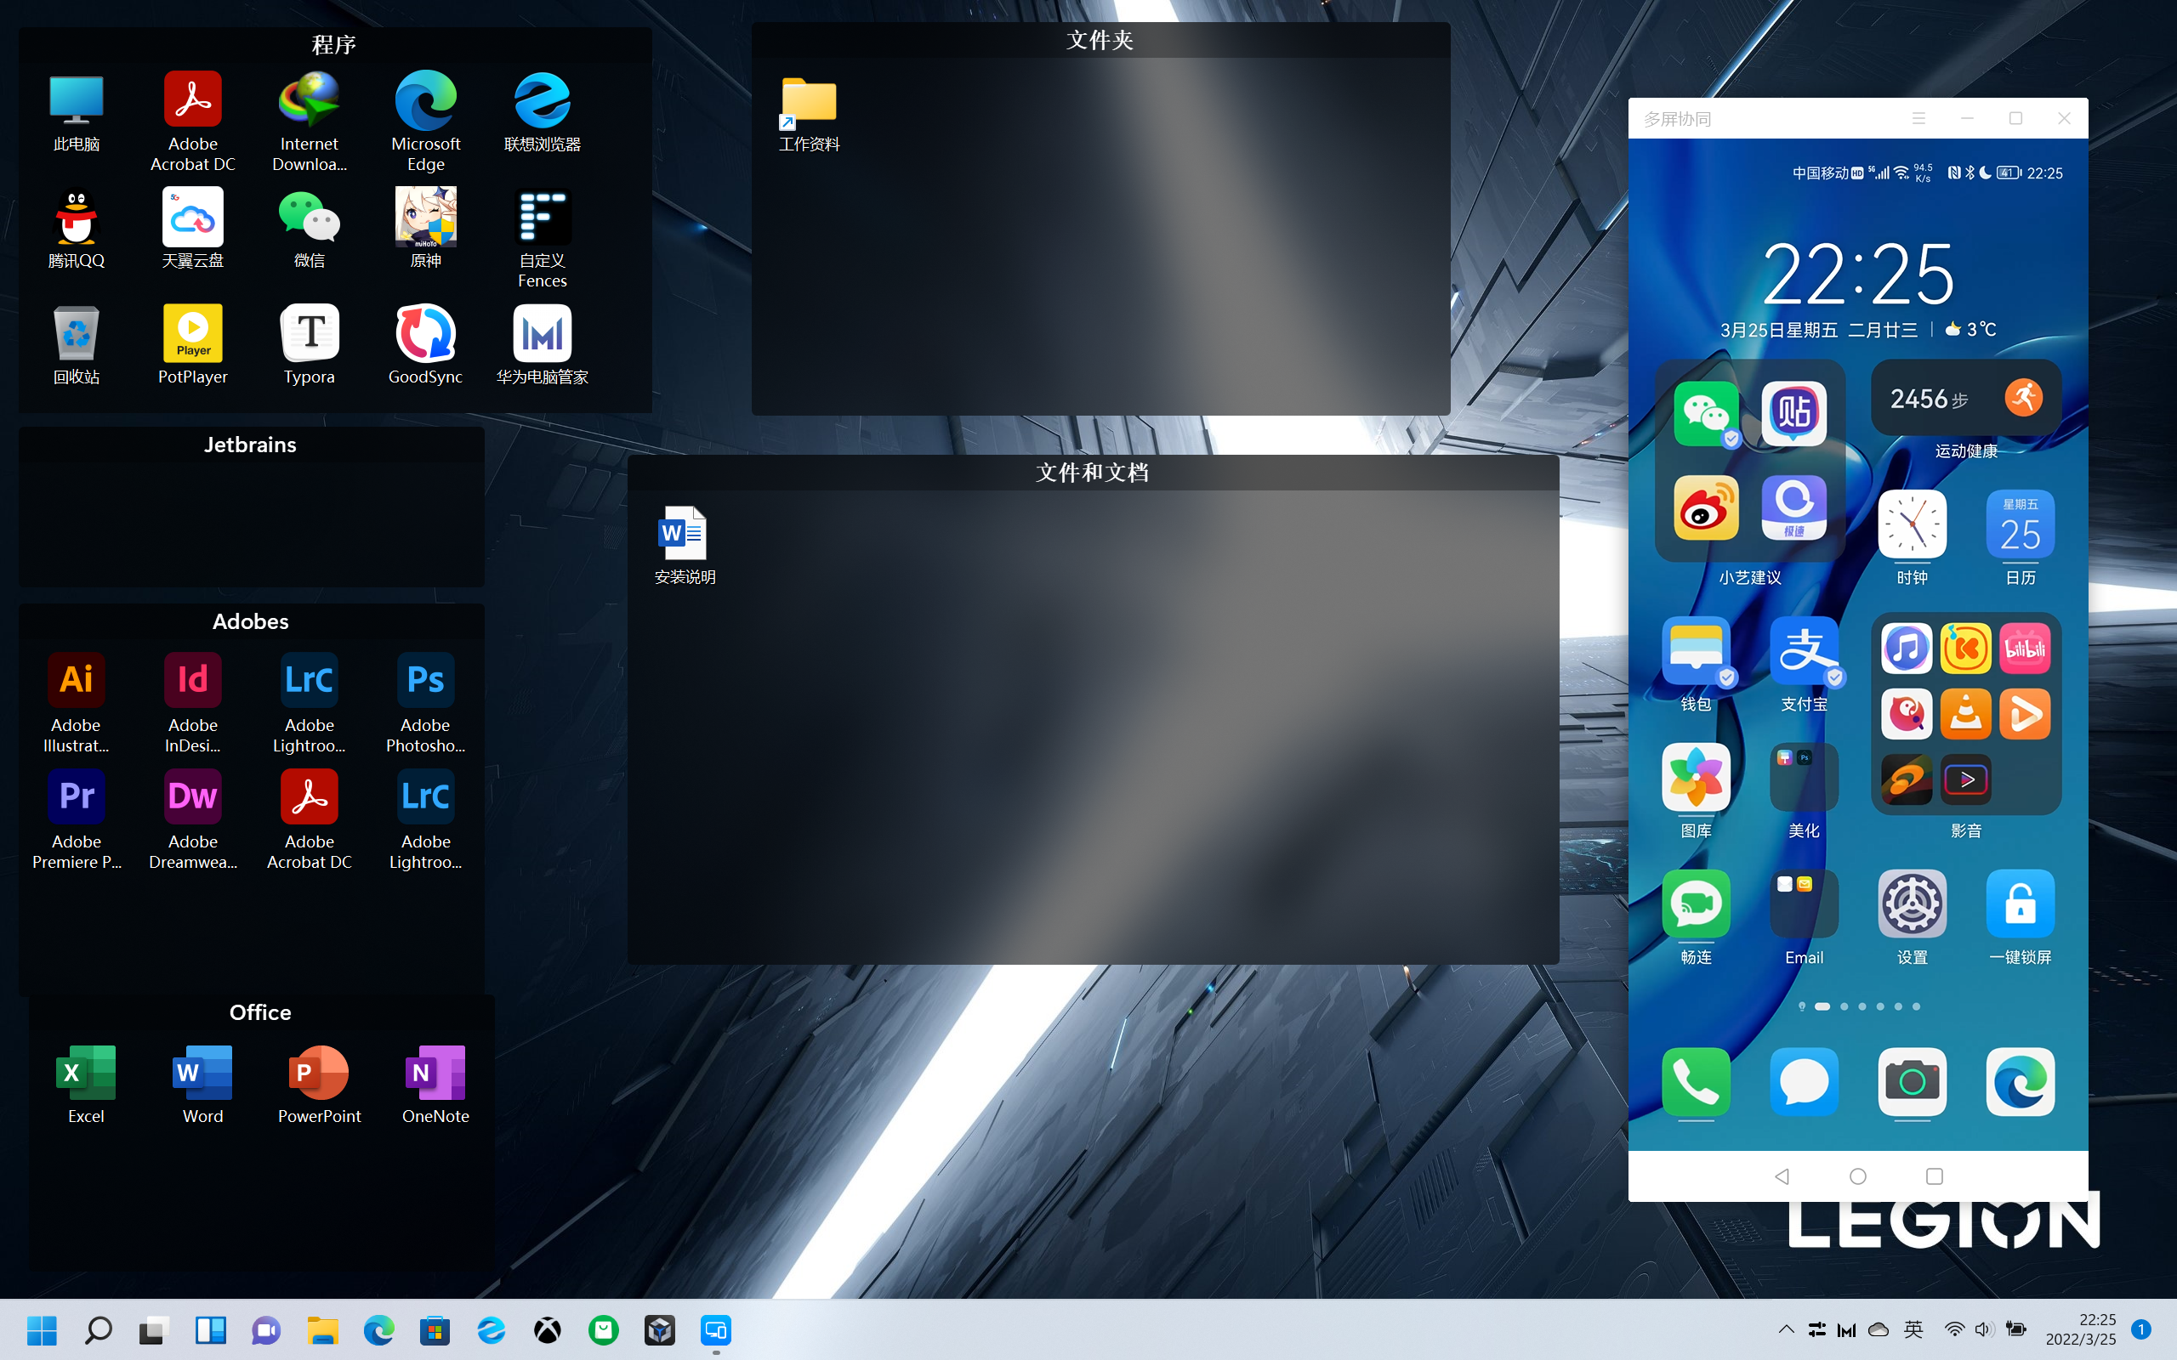Open Adobe Acrobat DC in the 程序 fence
The image size is (2177, 1360).
point(192,121)
